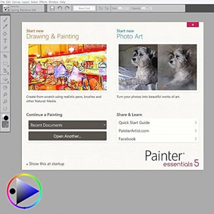Open the Layers menu
The width and height of the screenshot is (214, 214).
[26, 2]
